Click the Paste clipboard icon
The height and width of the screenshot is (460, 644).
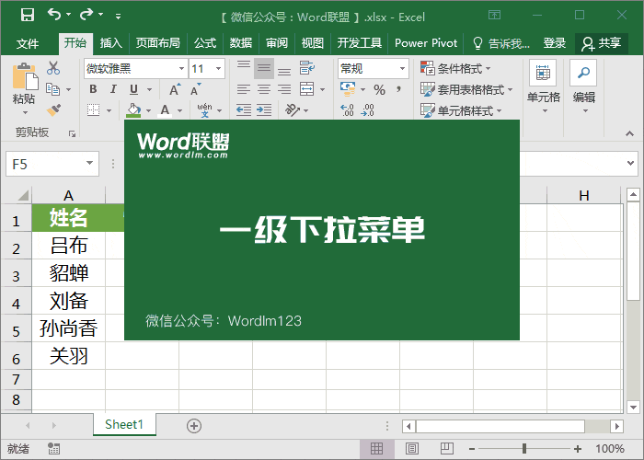pos(24,81)
